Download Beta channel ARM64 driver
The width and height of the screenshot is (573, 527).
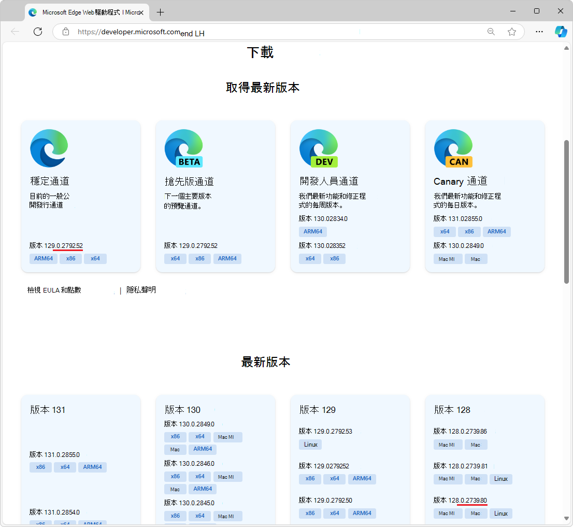[x=227, y=259]
